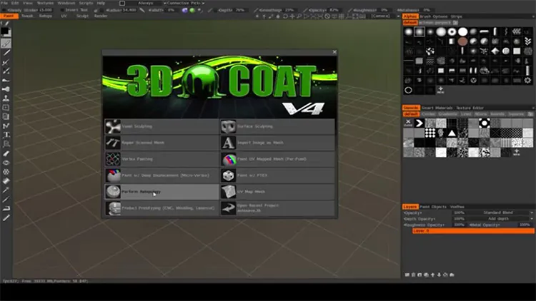536x301 pixels.
Task: Click the Perform Retopology sphere icon
Action: (112, 192)
